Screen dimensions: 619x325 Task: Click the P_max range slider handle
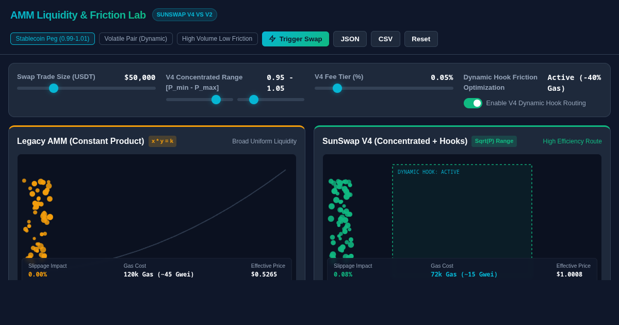click(x=254, y=100)
